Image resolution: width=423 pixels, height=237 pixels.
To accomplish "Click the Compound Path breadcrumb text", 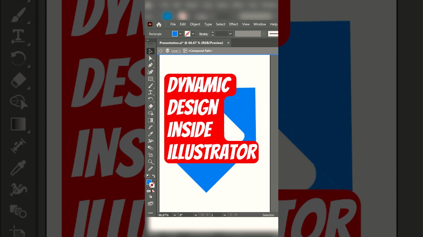I will 200,51.
